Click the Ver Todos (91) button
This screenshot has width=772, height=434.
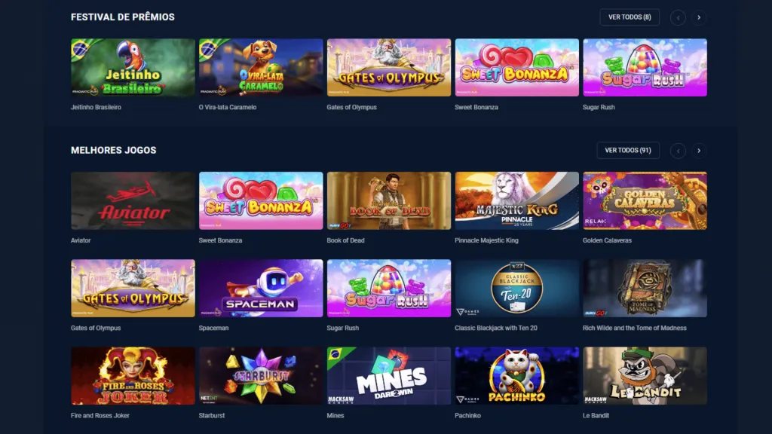tap(628, 150)
